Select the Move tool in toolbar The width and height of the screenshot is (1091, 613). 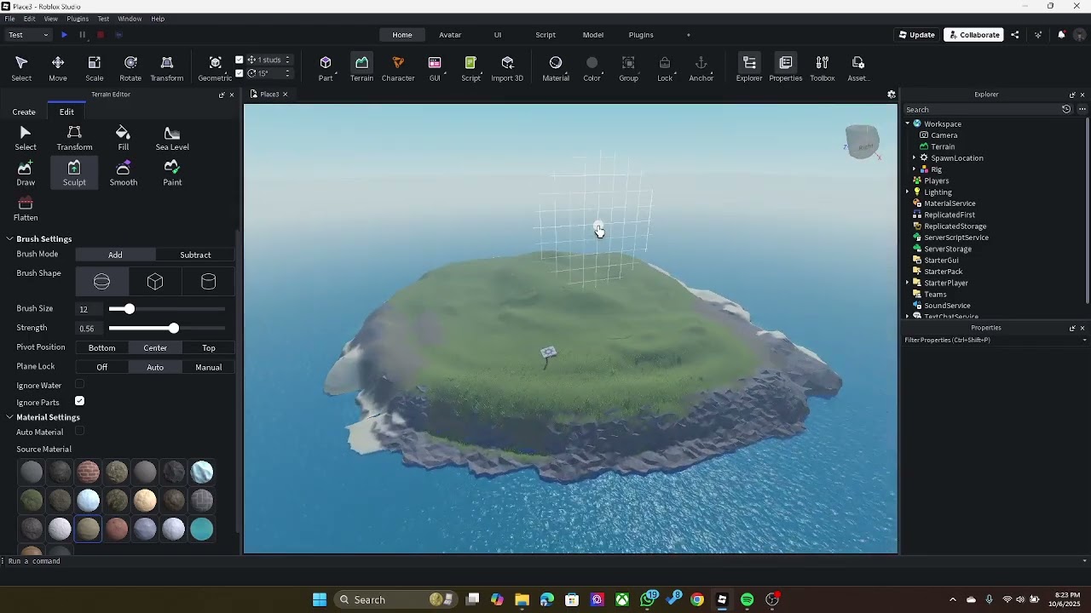pyautogui.click(x=58, y=68)
